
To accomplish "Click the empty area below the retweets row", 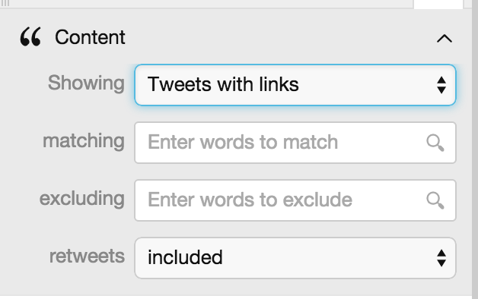I will [235, 287].
